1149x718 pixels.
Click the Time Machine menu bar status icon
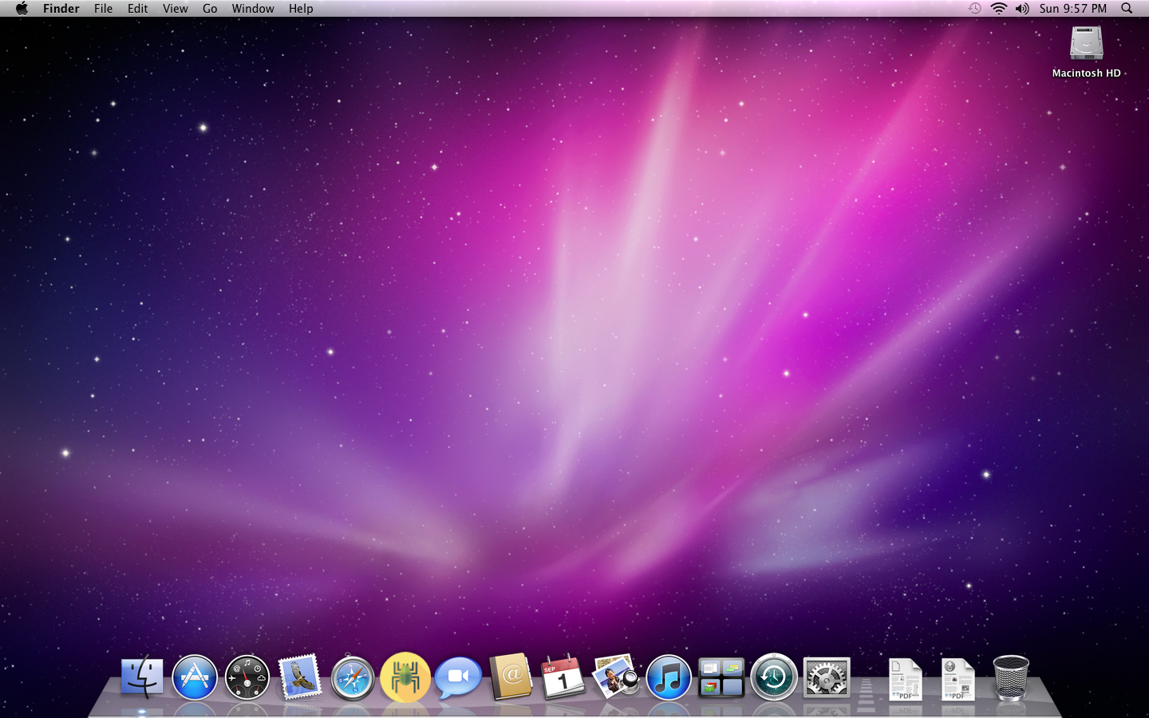pyautogui.click(x=974, y=8)
